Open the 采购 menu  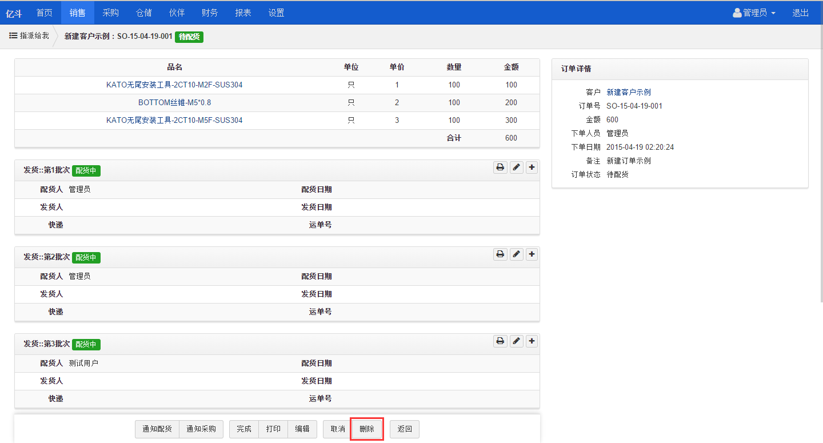click(110, 13)
